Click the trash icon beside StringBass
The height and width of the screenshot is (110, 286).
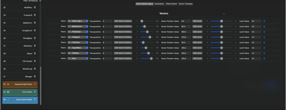point(35,38)
